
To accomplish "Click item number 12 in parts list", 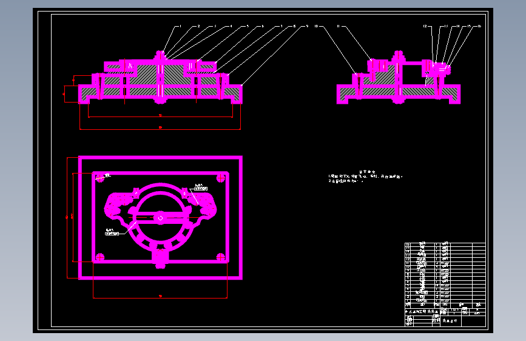I will click(408, 260).
